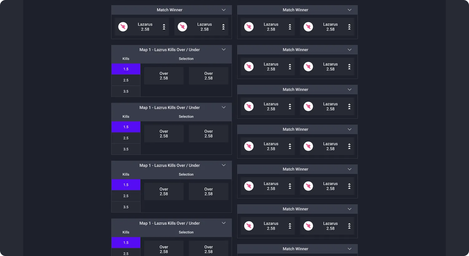Click the up/down arrows next to the top-right Lazarus odds
The height and width of the screenshot is (256, 469).
(350, 26)
